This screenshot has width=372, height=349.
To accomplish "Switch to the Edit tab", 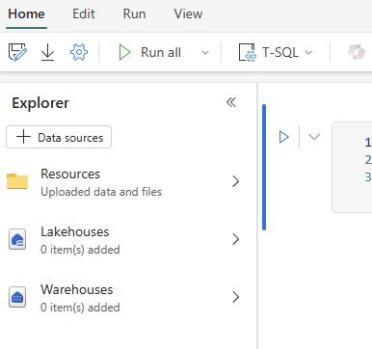I will point(84,14).
